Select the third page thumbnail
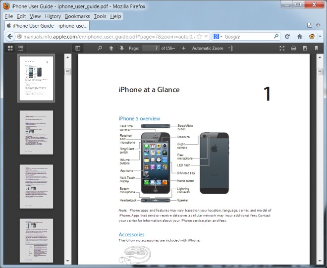The image size is (327, 268). pos(36,186)
